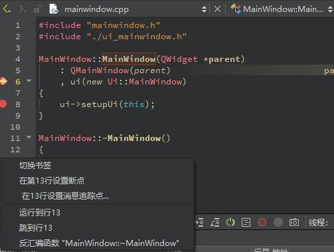334x252 pixels.
Task: Click the Step Out debug icon
Action: [215, 222]
